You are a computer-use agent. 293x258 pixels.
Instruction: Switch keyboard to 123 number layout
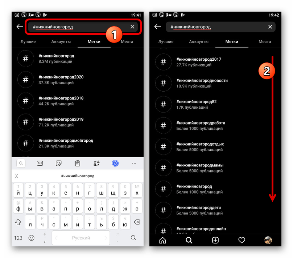pos(18,238)
